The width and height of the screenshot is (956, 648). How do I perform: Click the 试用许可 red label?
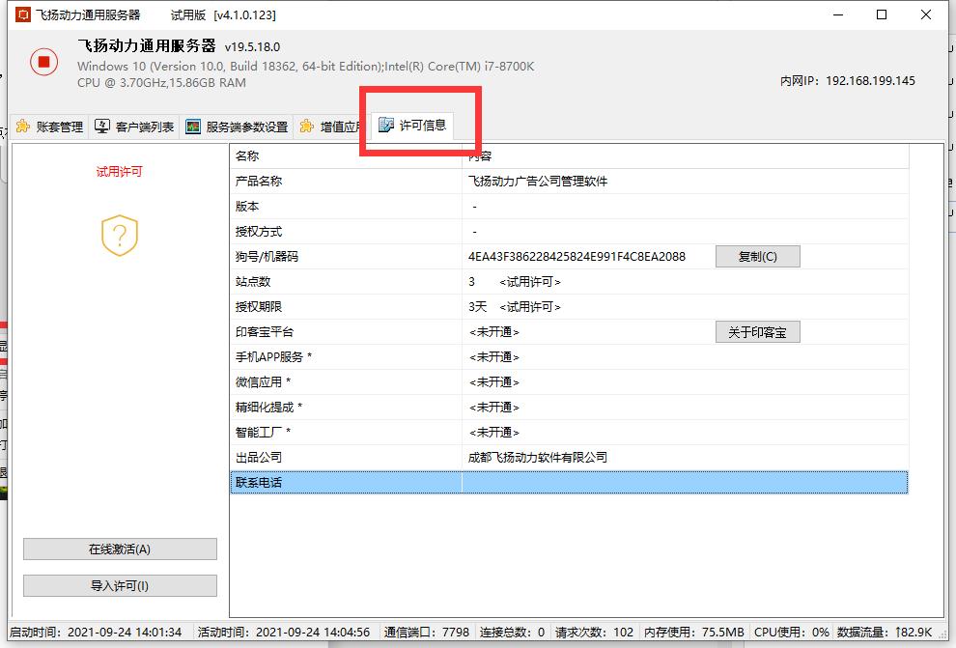coord(119,172)
